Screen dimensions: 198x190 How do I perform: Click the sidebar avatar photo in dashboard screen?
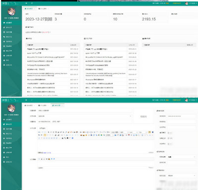pos(11,11)
